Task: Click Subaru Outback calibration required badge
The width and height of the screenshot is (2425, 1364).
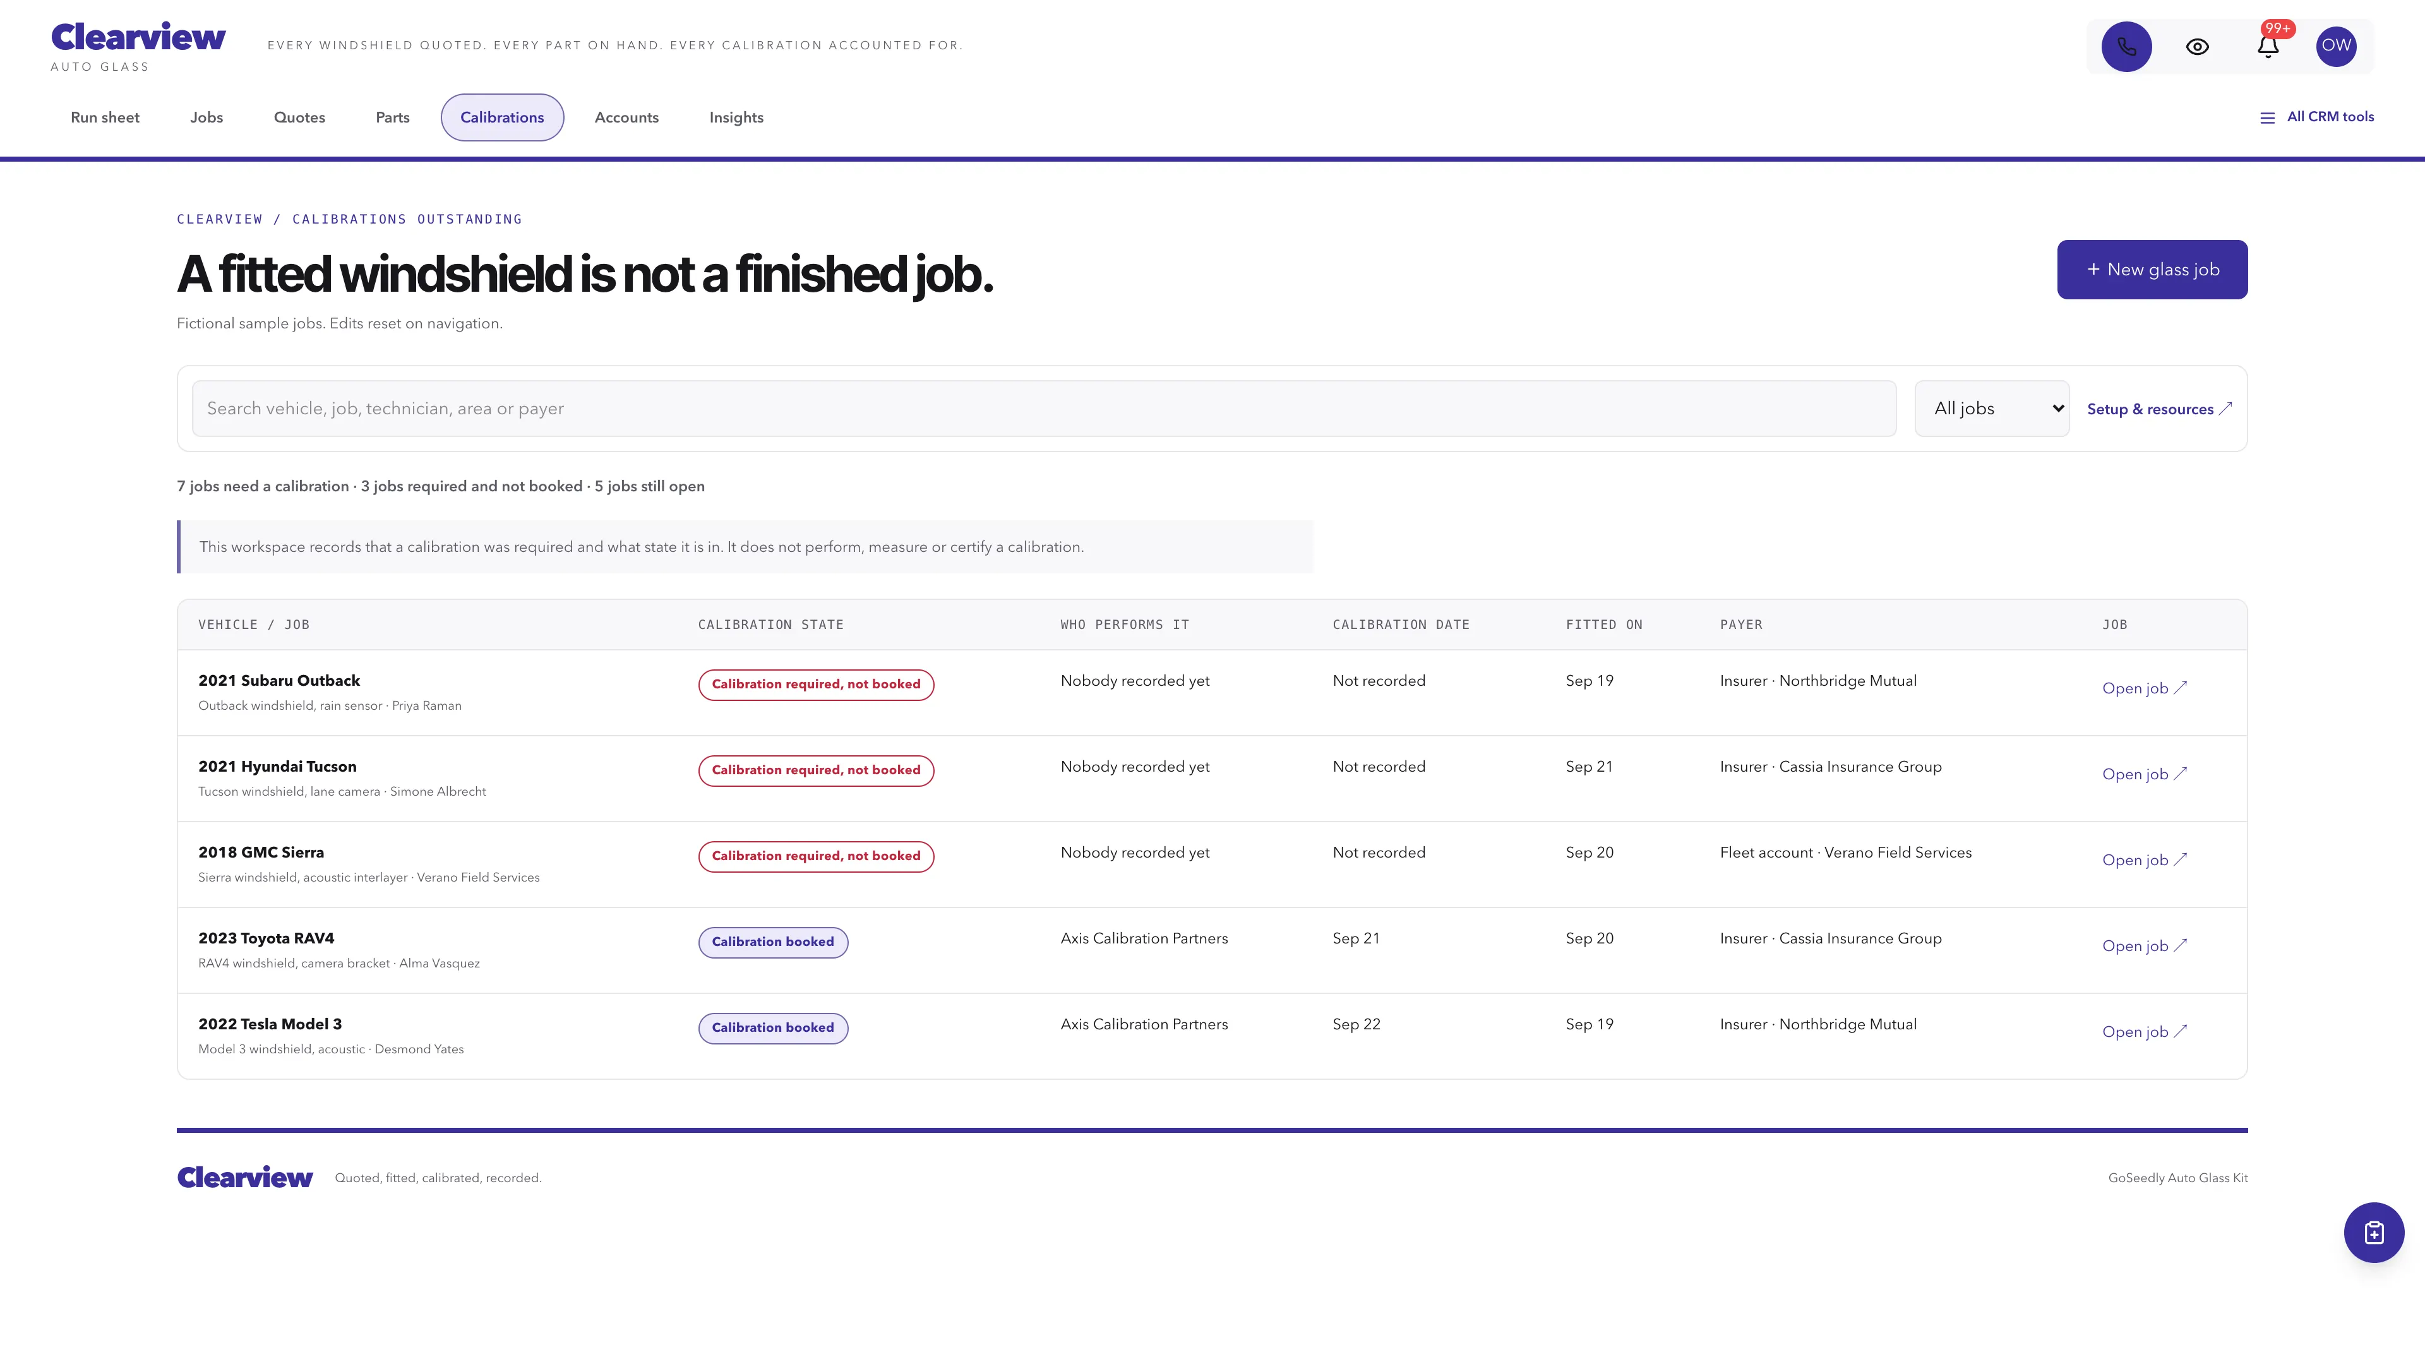Action: (x=815, y=685)
